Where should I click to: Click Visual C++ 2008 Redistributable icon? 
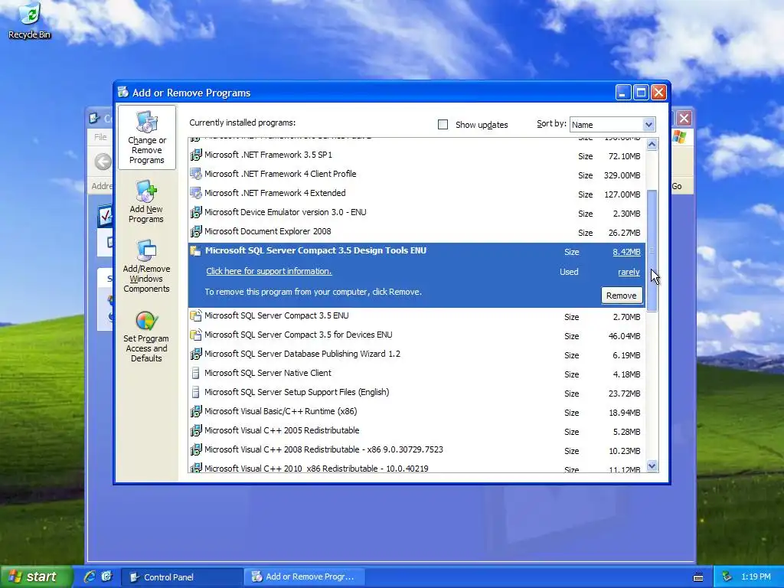(x=196, y=449)
